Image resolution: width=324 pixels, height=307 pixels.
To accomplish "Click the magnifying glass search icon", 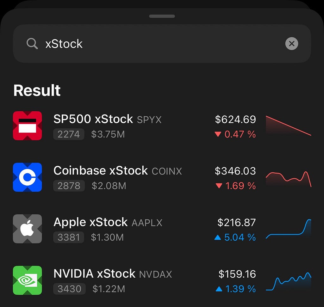I will [32, 44].
